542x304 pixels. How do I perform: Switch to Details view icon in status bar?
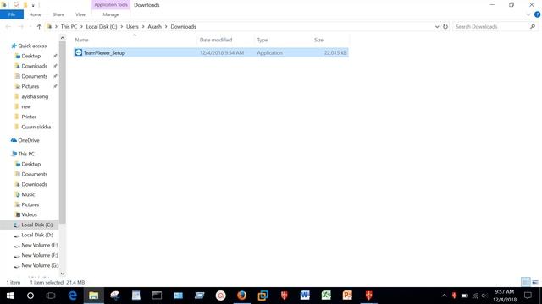click(525, 281)
